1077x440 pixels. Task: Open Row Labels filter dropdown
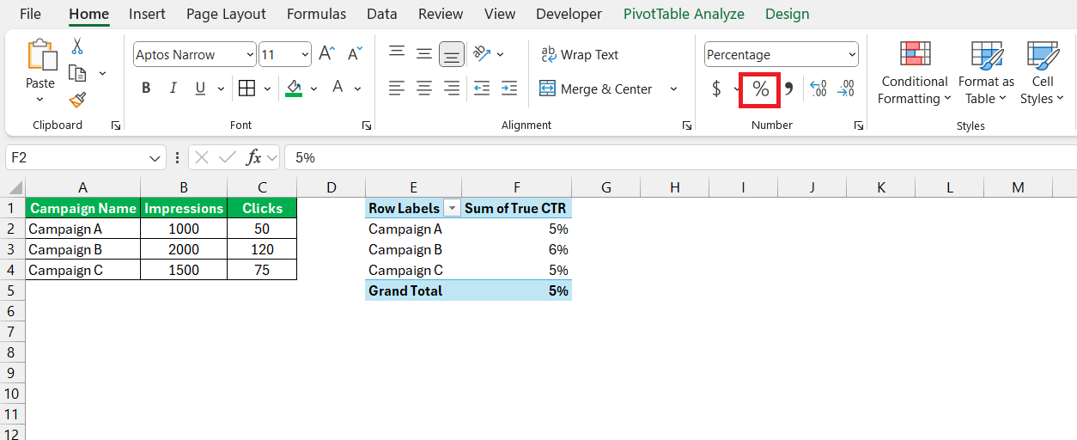point(451,208)
